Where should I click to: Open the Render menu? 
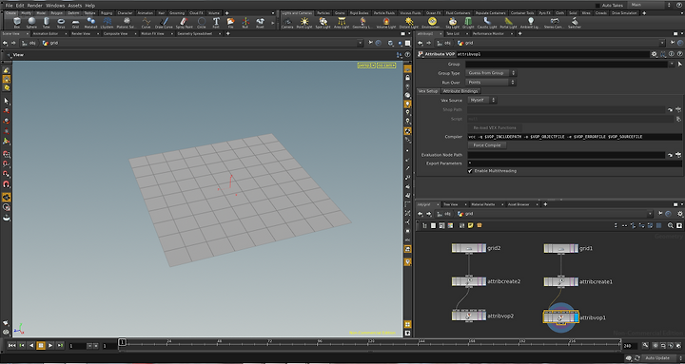click(x=34, y=6)
